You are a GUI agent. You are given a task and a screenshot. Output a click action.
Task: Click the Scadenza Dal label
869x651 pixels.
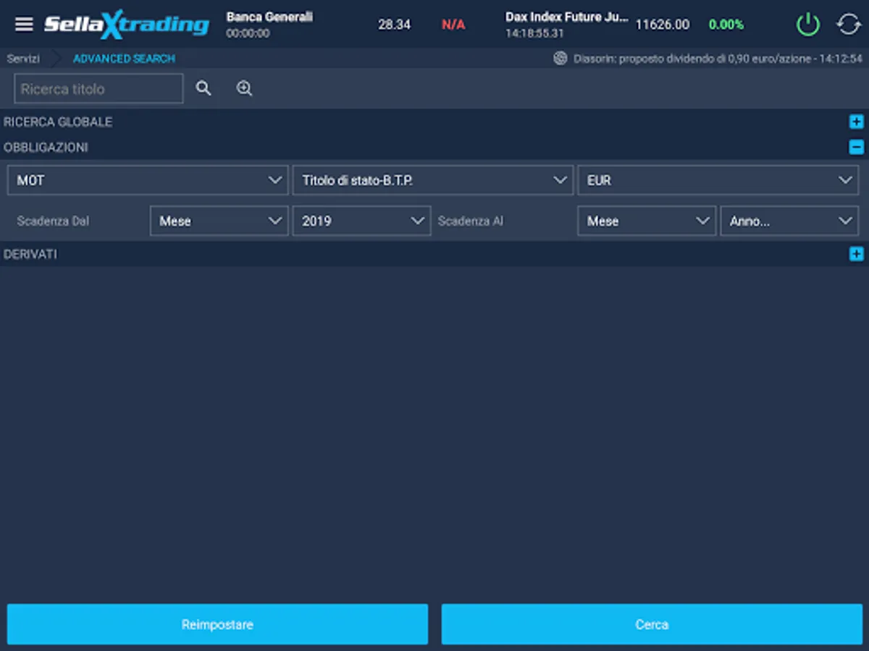click(53, 221)
